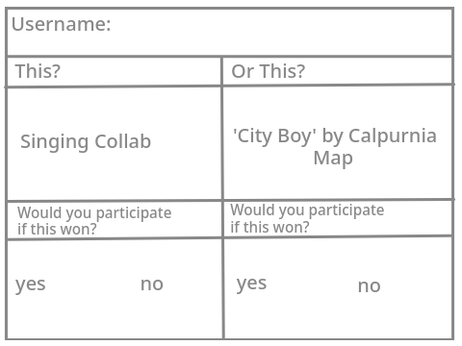Click the text 'City Boy' in quotes

point(274,136)
